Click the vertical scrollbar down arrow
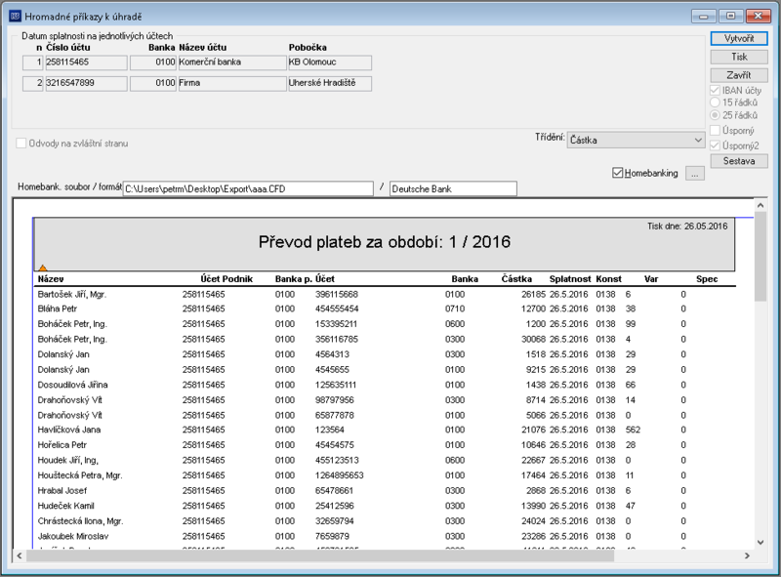Viewport: 781px width, 577px height. 760,542
